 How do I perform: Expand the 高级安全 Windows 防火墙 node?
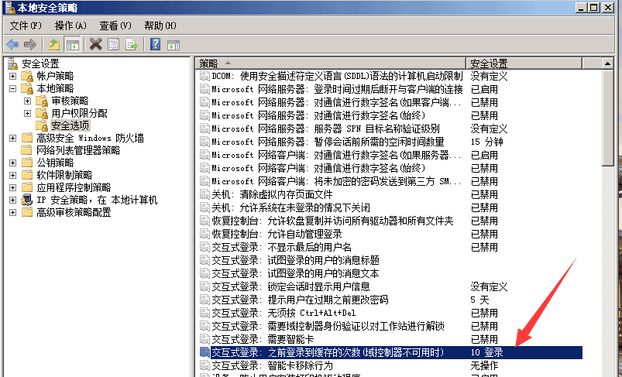pyautogui.click(x=12, y=138)
